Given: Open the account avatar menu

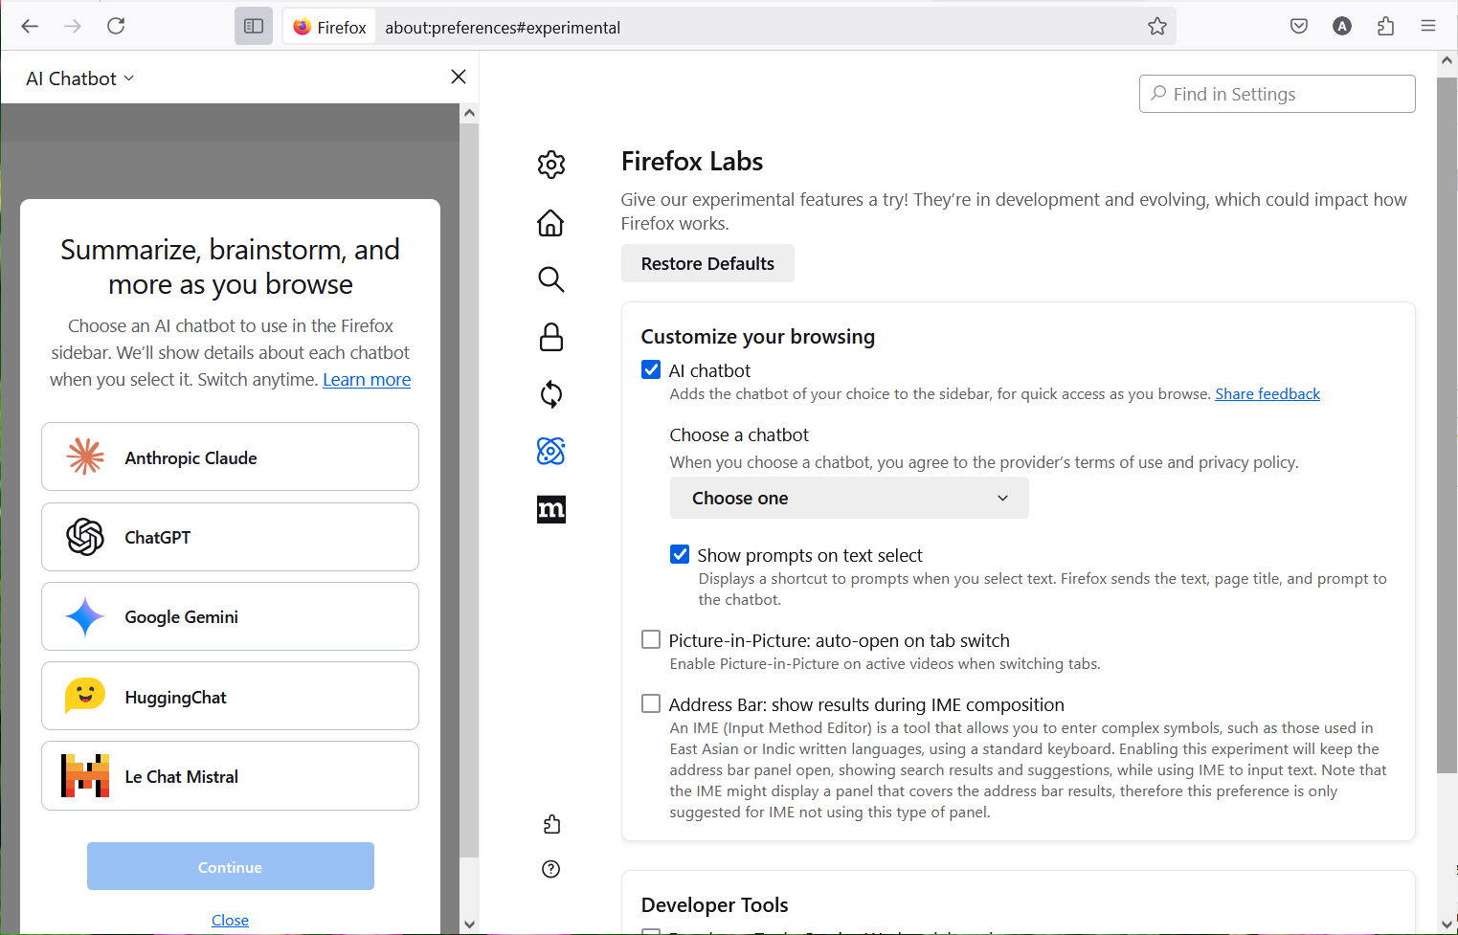Looking at the screenshot, I should pos(1342,26).
